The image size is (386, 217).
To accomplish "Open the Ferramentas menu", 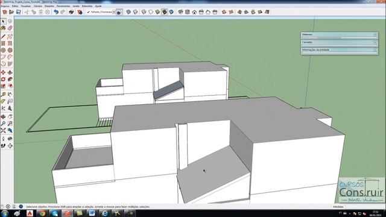I will coord(63,6).
